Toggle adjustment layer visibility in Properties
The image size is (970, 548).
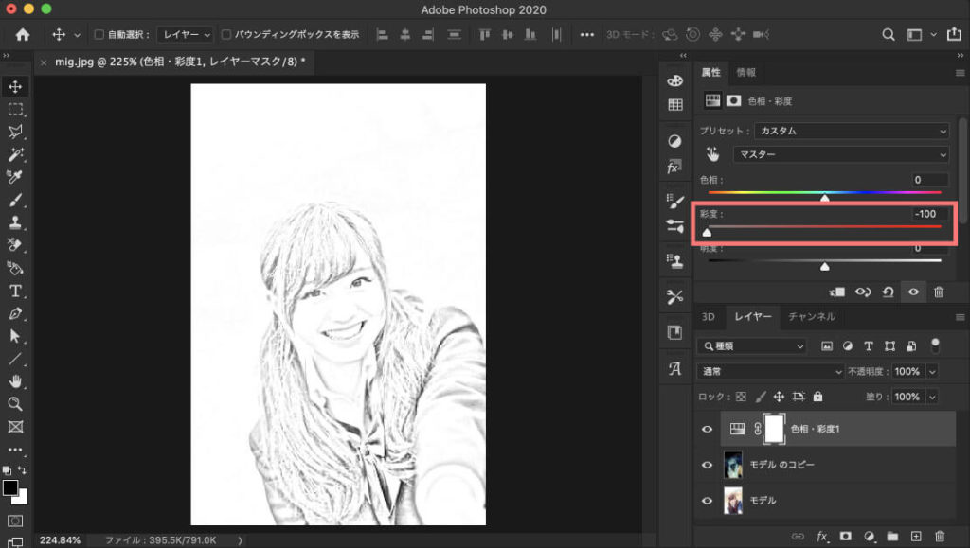coord(913,292)
